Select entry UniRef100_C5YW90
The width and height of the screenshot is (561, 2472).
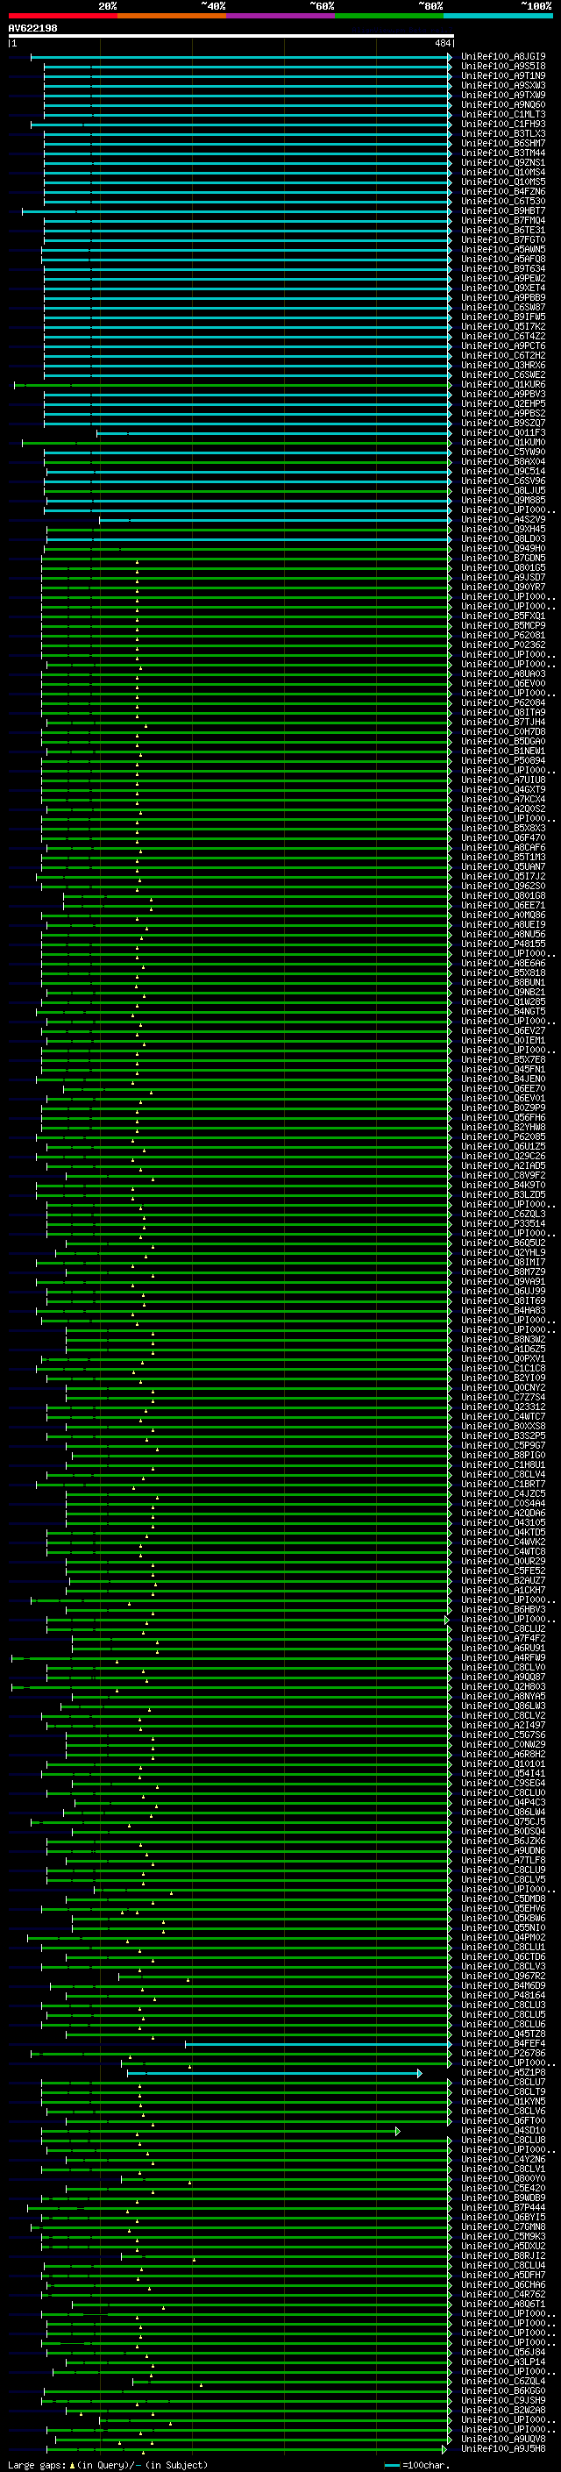tap(503, 452)
